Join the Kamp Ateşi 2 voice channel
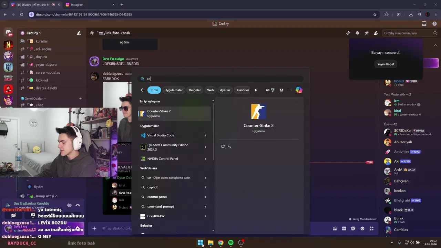 click(45, 196)
